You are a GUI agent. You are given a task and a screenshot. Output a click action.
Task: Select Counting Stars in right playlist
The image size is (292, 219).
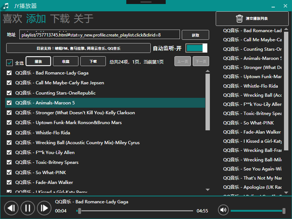click(x=252, y=49)
